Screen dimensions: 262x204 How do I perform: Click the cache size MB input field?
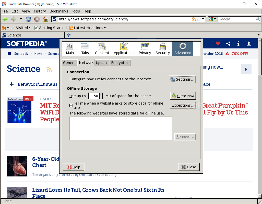pyautogui.click(x=94, y=96)
